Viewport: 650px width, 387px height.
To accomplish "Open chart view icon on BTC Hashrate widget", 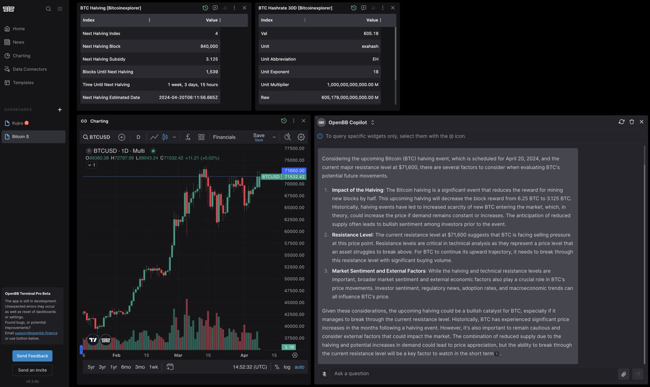I will (373, 8).
